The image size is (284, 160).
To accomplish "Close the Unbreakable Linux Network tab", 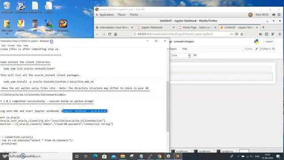I will [132, 28].
